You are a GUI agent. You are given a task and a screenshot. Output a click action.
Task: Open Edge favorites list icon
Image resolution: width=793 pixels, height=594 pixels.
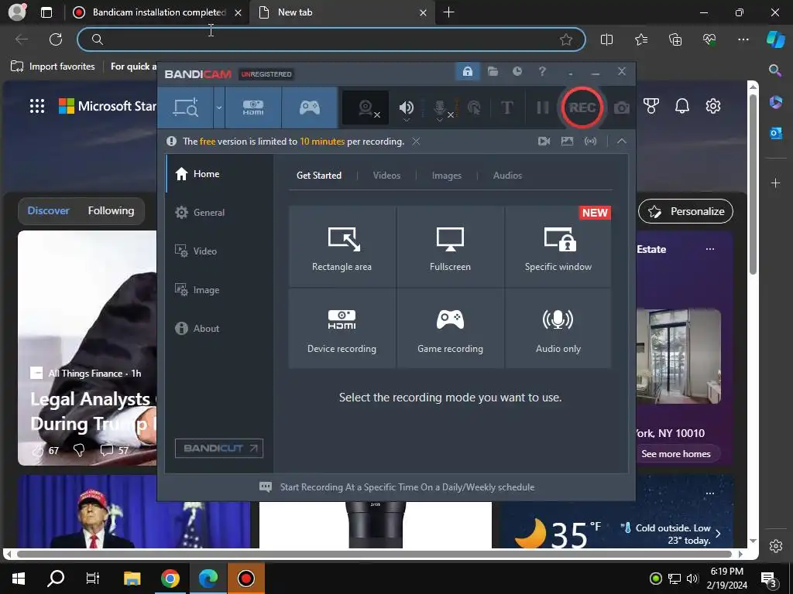pos(640,39)
